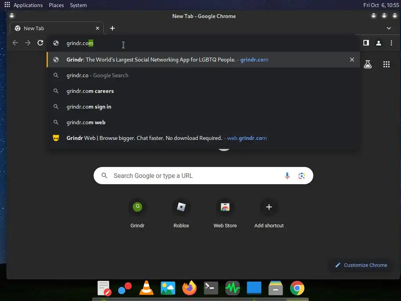Choose the grindr.com careers suggestion
Screen dimensions: 401x301
[203, 91]
